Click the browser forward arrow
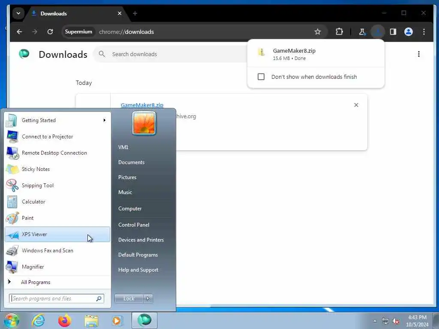The width and height of the screenshot is (439, 329). point(35,32)
